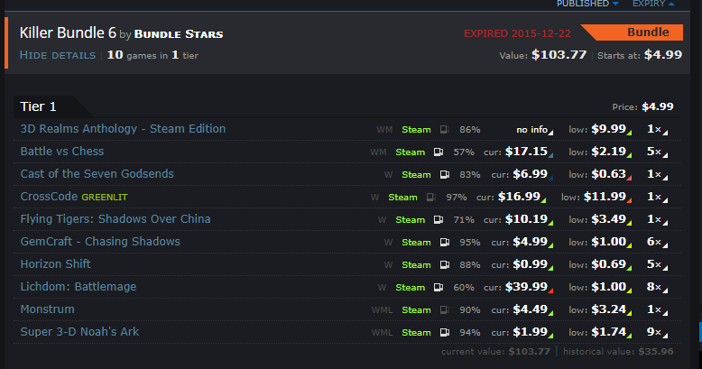The image size is (702, 369).
Task: Click trading card icon for GemCraft
Action: click(444, 243)
